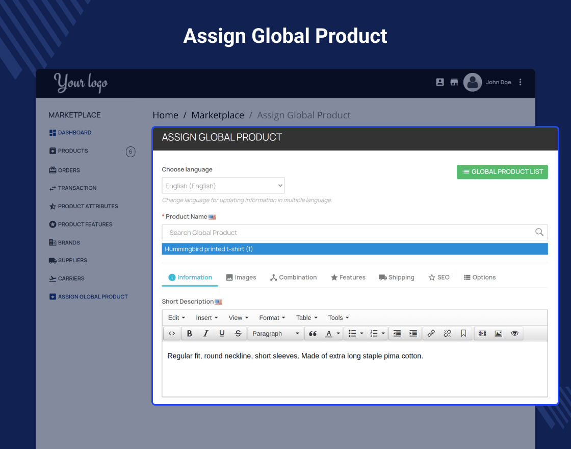This screenshot has width=571, height=449.
Task: Click the account profile icon in header
Action: (x=440, y=82)
